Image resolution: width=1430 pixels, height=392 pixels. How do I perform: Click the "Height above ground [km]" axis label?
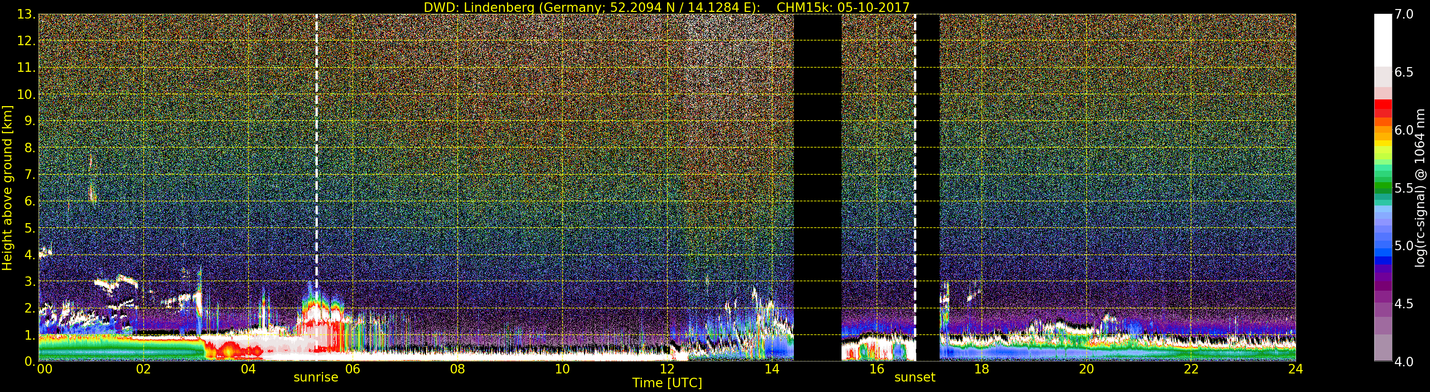point(7,187)
